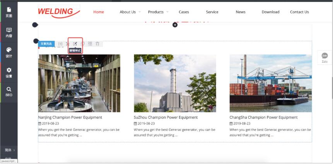Screen dimensions: 333x164
Task: Open ChangSha Champion Power Equipment article link
Action: point(263,117)
